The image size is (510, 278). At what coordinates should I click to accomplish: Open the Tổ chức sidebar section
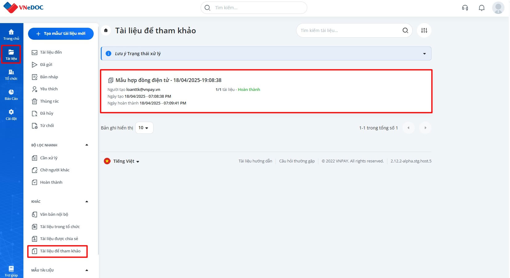tap(11, 75)
